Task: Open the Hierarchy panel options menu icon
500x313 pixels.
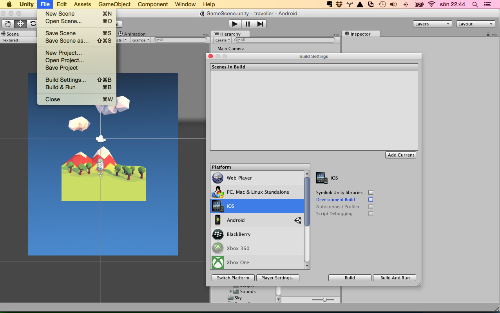Action: (336, 34)
